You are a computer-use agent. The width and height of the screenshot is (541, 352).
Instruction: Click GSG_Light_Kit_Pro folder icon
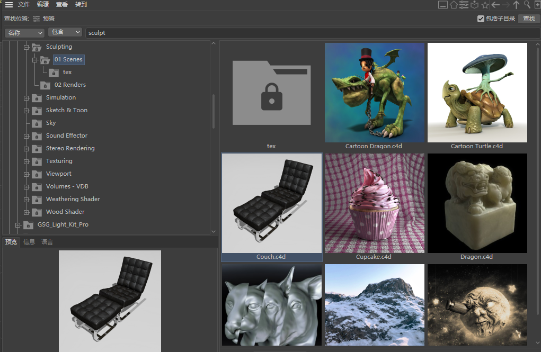(28, 225)
